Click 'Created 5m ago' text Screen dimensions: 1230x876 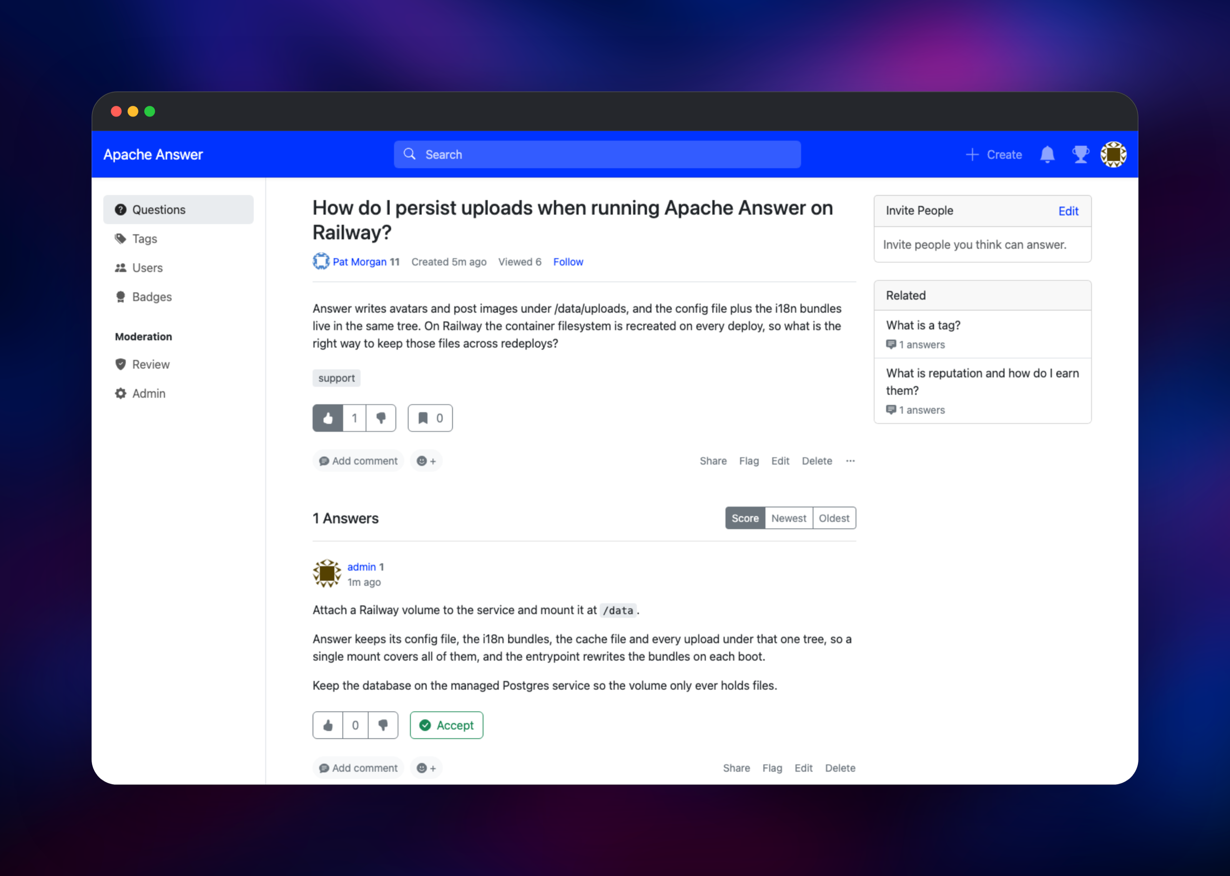(449, 262)
